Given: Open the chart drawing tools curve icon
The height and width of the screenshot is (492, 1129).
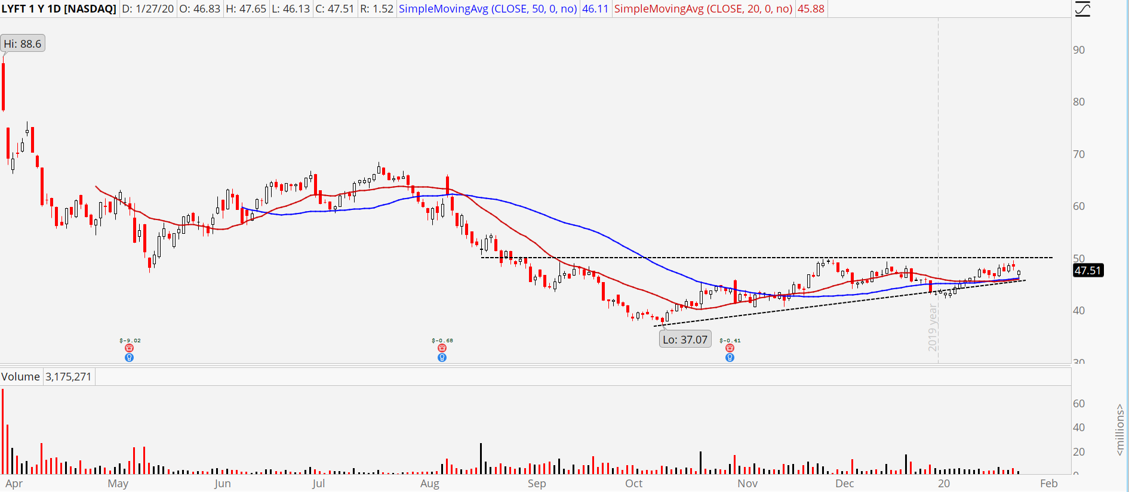Looking at the screenshot, I should point(1082,9).
